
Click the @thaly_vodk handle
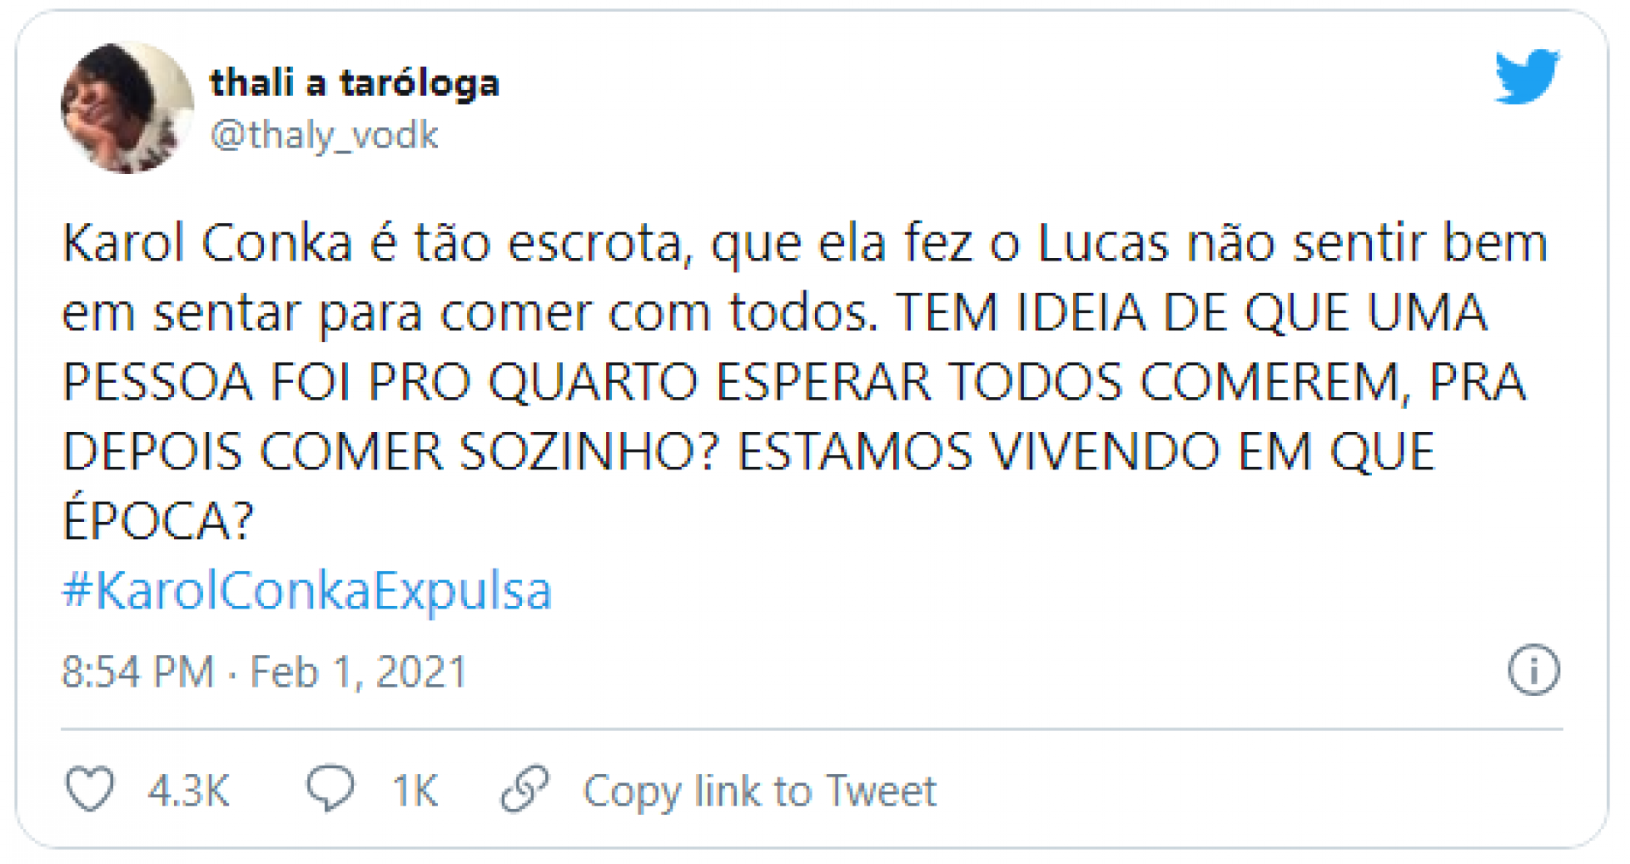(x=323, y=135)
